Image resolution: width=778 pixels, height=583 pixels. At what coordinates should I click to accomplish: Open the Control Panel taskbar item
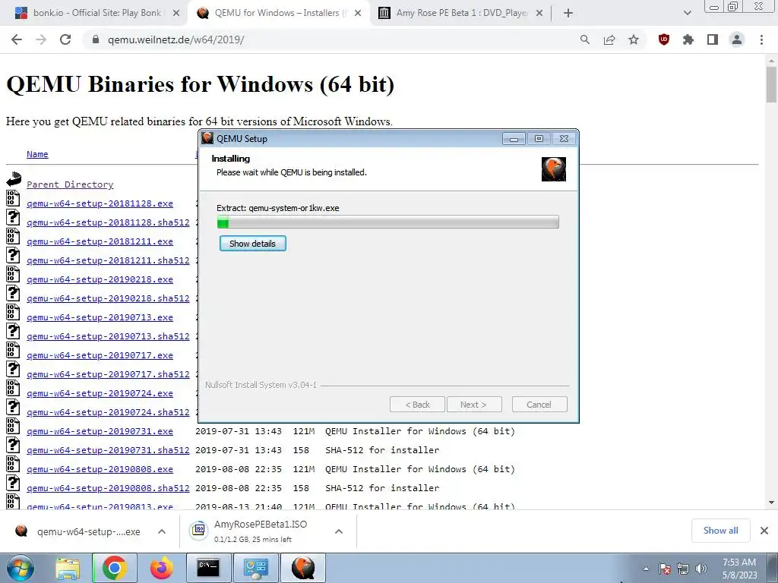[255, 568]
